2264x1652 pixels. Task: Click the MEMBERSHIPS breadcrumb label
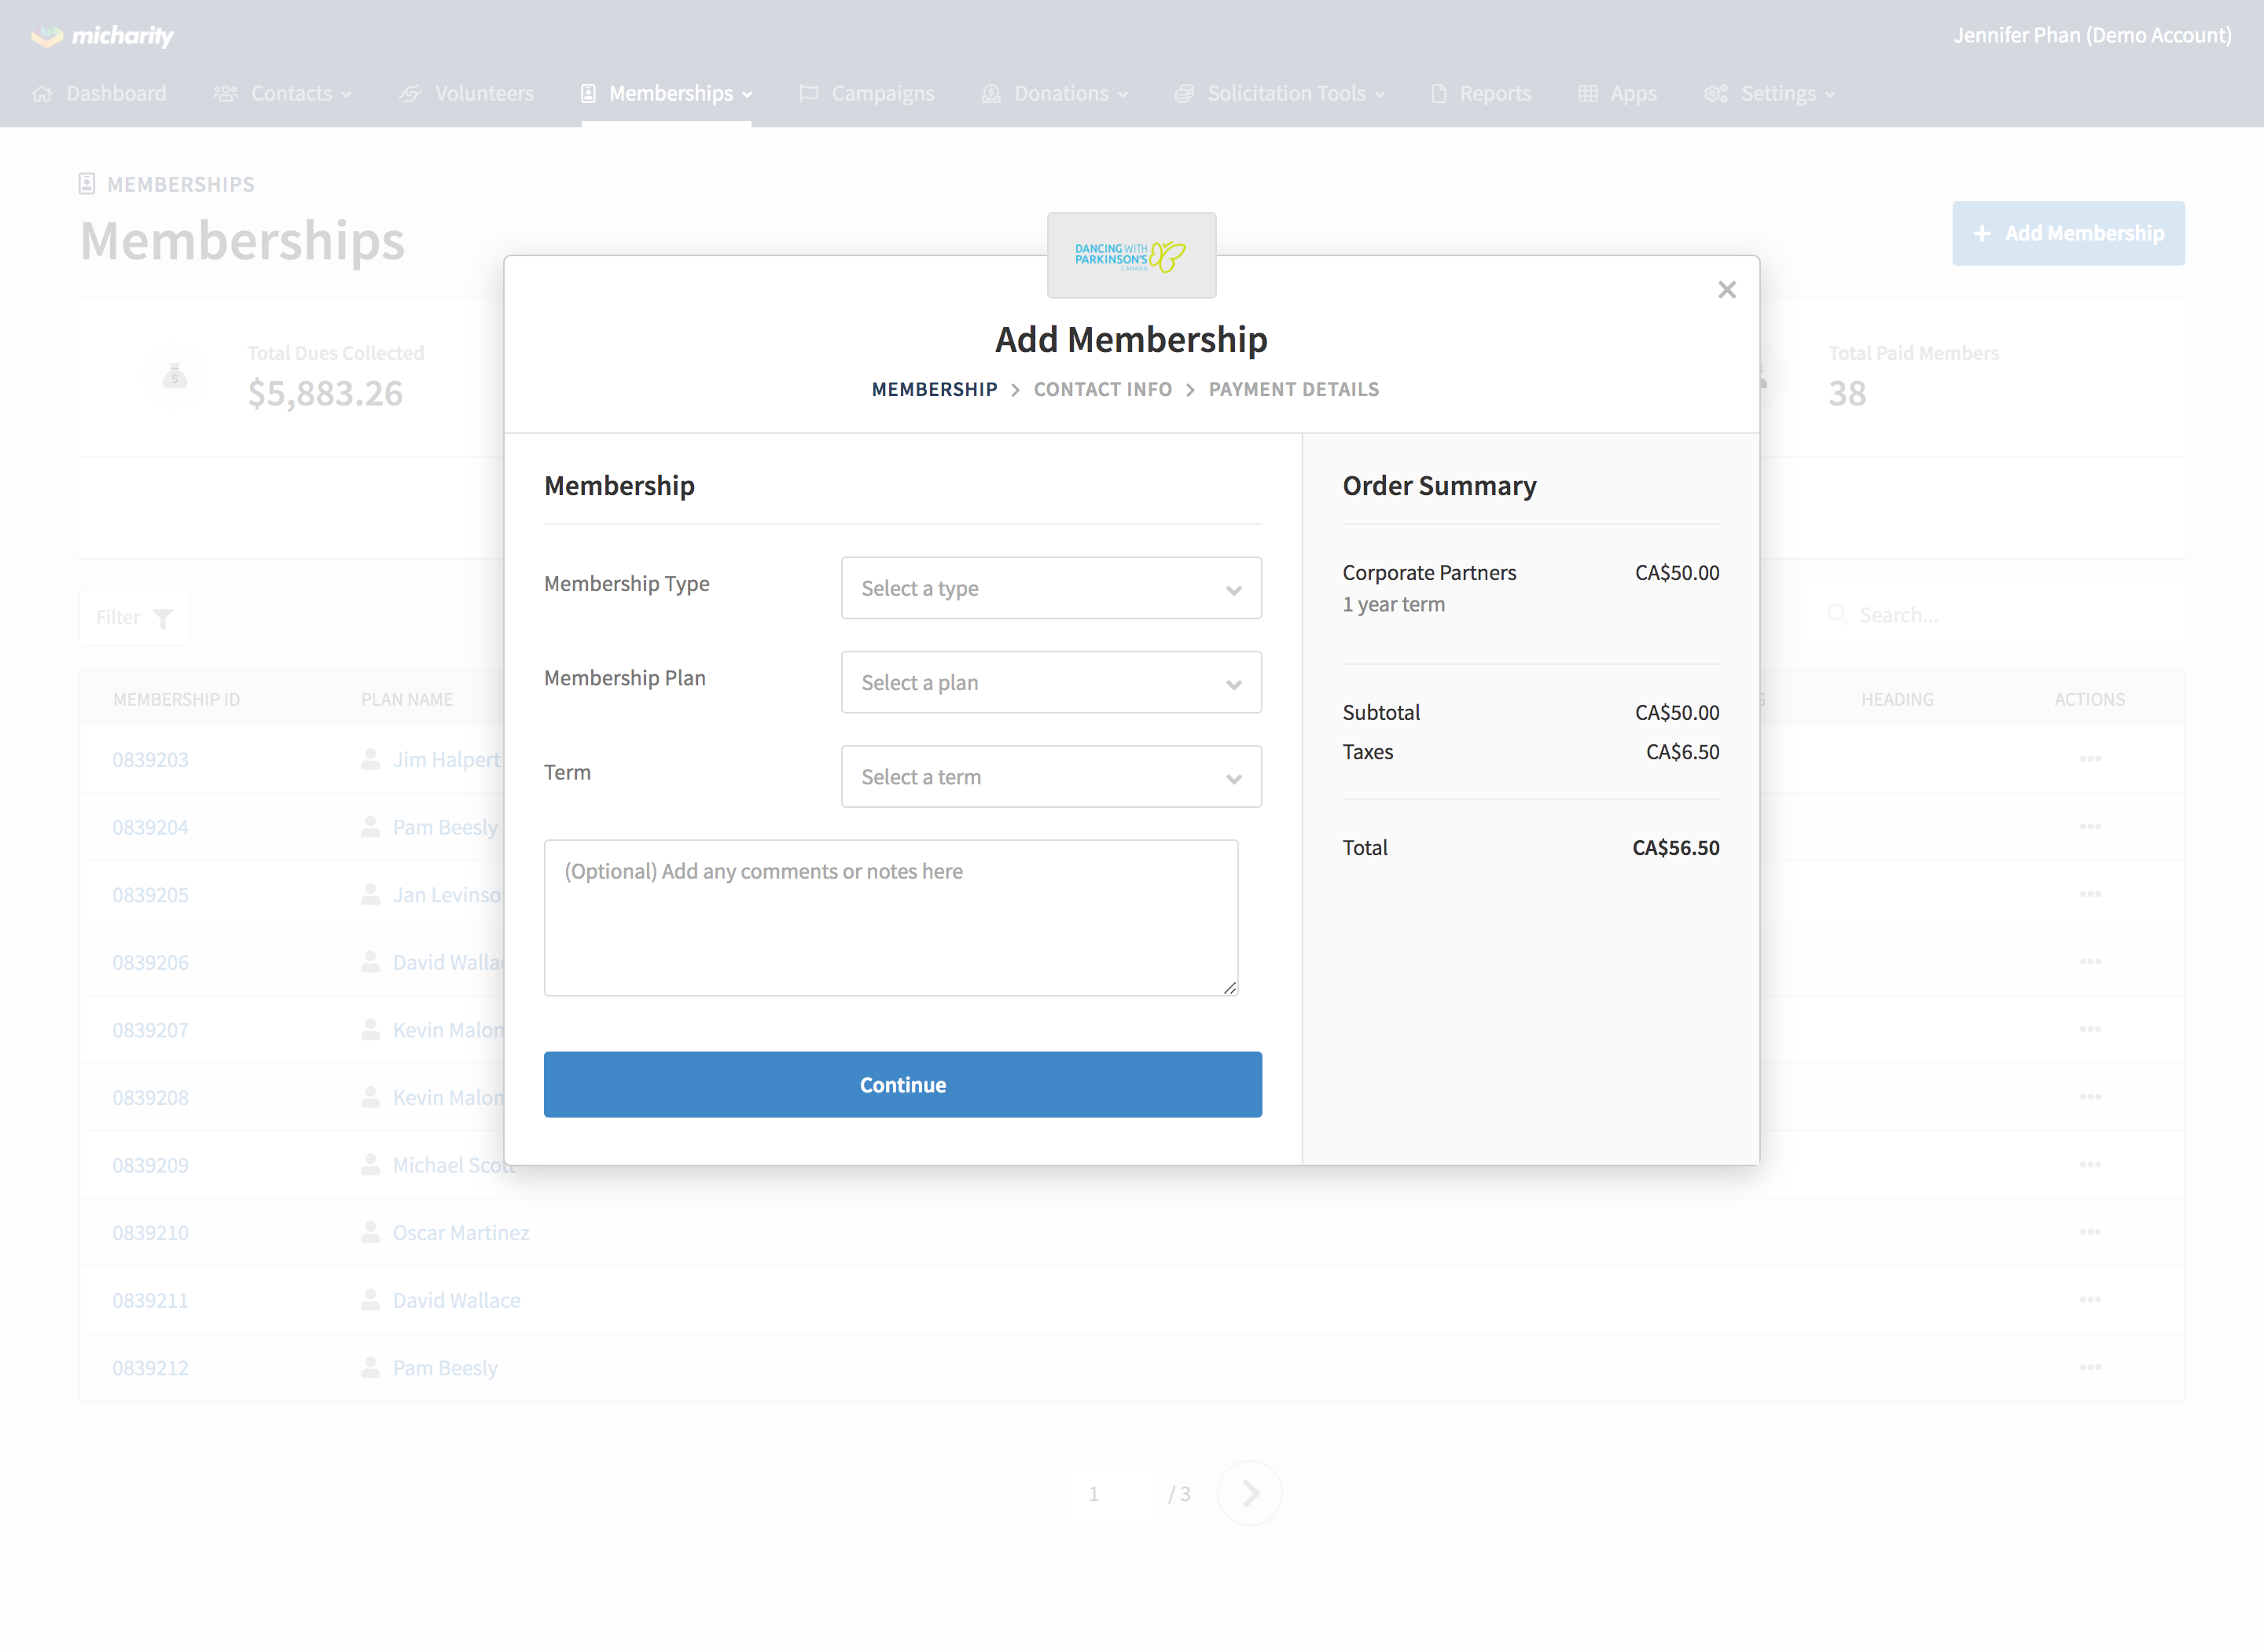pyautogui.click(x=181, y=184)
